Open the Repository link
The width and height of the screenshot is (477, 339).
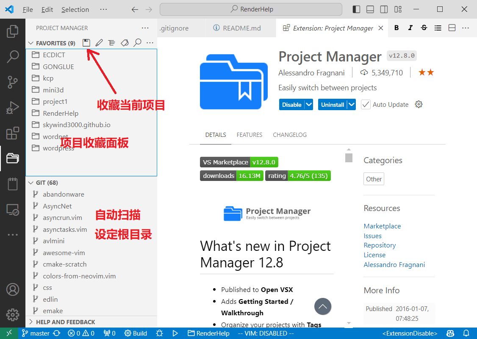[380, 245]
